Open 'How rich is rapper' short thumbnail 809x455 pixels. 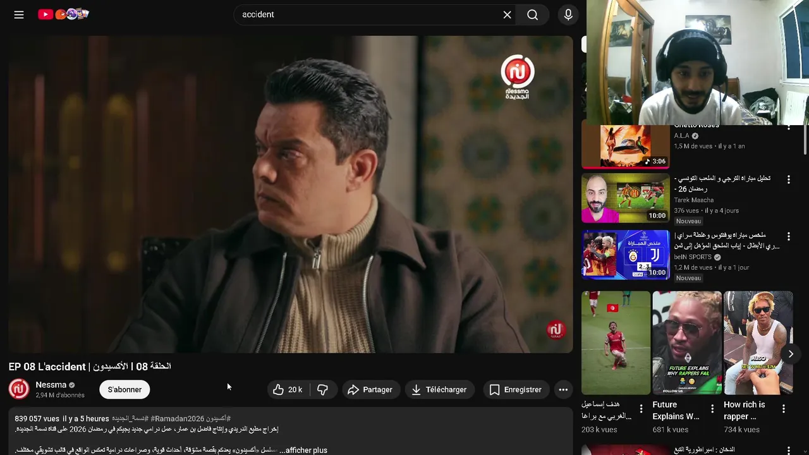pyautogui.click(x=758, y=343)
